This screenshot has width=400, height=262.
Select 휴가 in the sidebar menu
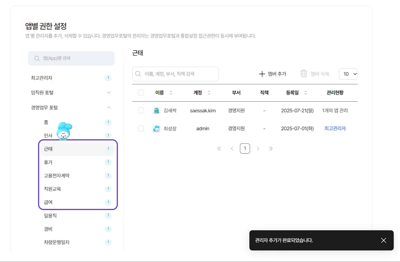click(x=48, y=162)
